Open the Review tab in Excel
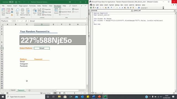 coord(45,6)
